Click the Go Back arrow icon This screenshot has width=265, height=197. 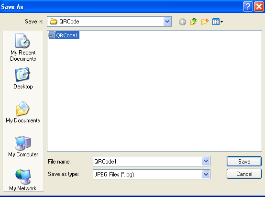click(182, 22)
